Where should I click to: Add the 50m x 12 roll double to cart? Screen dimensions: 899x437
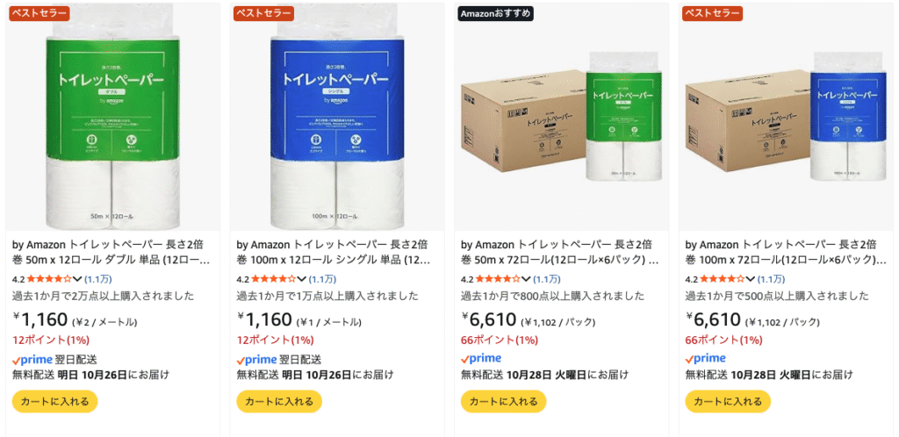pos(55,402)
